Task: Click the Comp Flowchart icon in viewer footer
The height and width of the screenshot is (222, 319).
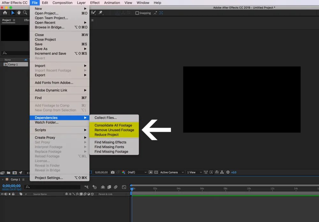Action: click(x=222, y=172)
